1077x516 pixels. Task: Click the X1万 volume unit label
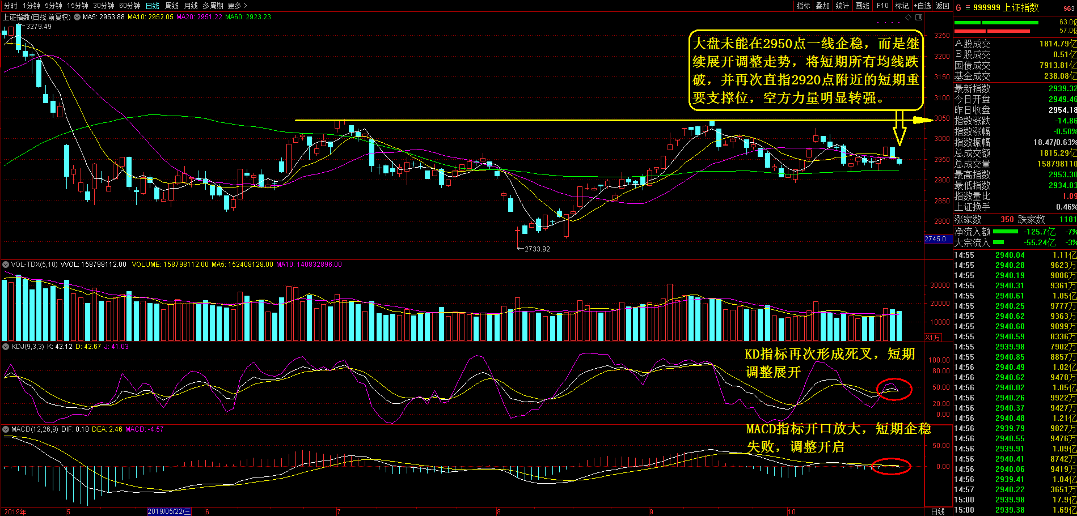click(x=933, y=338)
